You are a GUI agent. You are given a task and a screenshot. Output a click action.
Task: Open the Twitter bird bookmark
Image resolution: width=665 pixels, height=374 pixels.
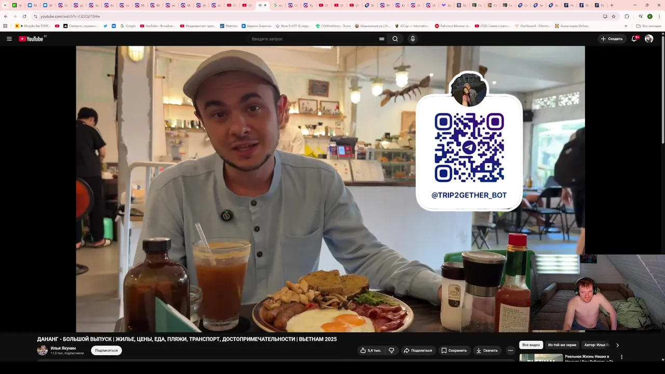point(105,25)
